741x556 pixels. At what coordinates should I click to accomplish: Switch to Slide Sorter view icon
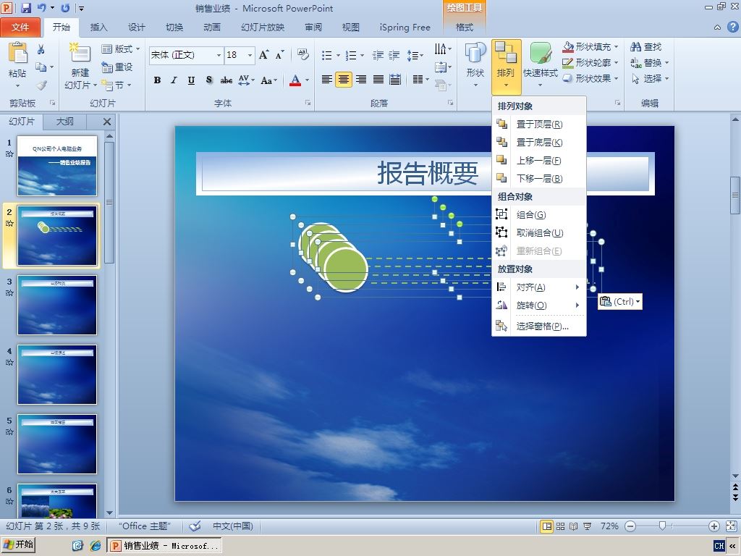(560, 526)
